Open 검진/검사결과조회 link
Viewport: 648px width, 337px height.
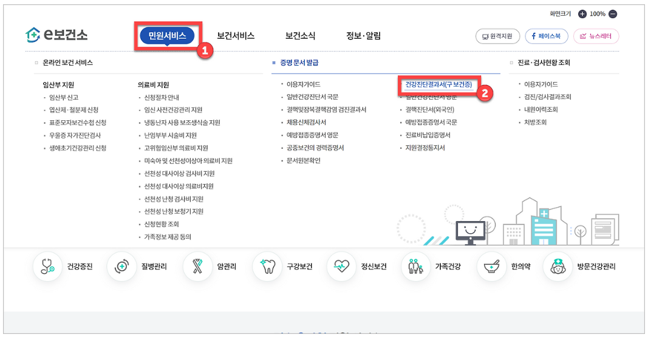(x=548, y=97)
